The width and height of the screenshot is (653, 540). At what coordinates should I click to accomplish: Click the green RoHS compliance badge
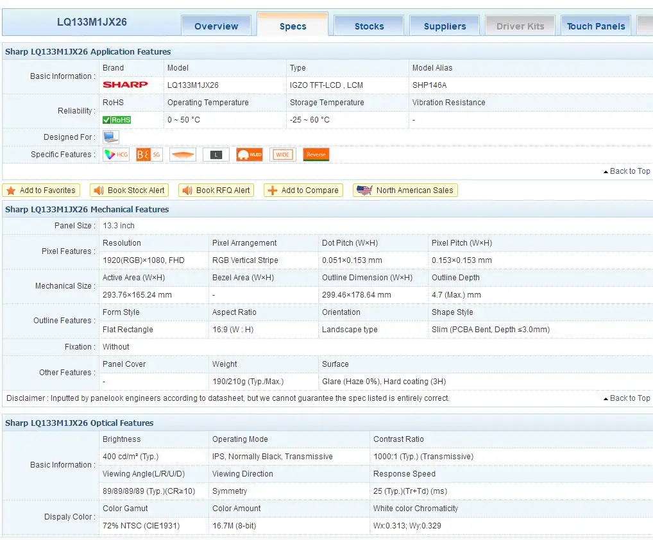(x=117, y=120)
